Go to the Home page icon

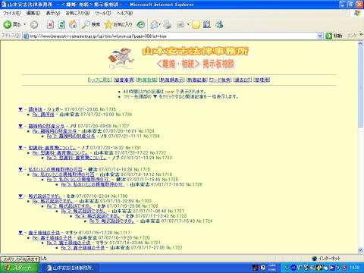click(x=73, y=24)
